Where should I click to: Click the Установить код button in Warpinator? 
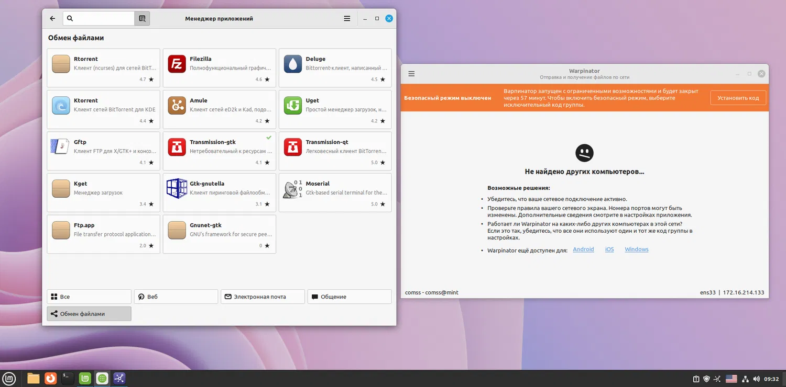tap(738, 98)
